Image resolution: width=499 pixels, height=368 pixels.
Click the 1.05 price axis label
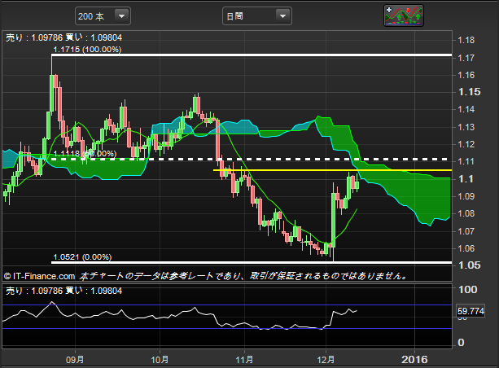(x=469, y=265)
